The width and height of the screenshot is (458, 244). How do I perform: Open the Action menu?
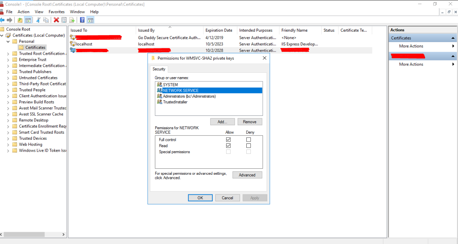click(24, 12)
